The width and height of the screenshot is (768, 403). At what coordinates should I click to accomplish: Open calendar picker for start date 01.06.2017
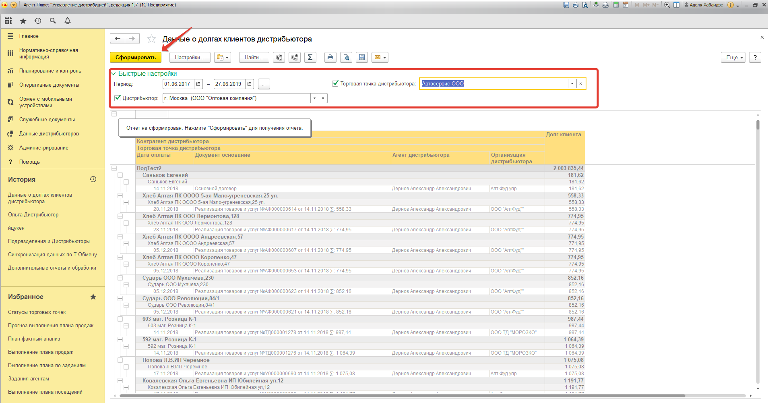point(198,84)
